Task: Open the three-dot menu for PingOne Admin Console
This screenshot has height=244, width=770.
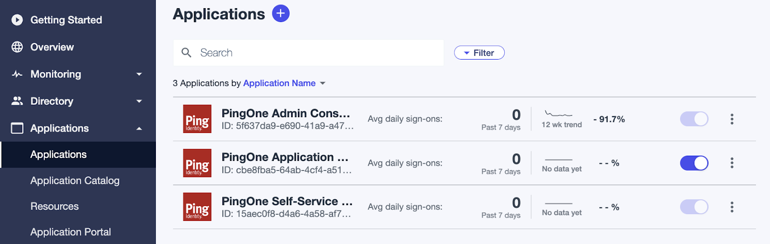Action: click(731, 119)
